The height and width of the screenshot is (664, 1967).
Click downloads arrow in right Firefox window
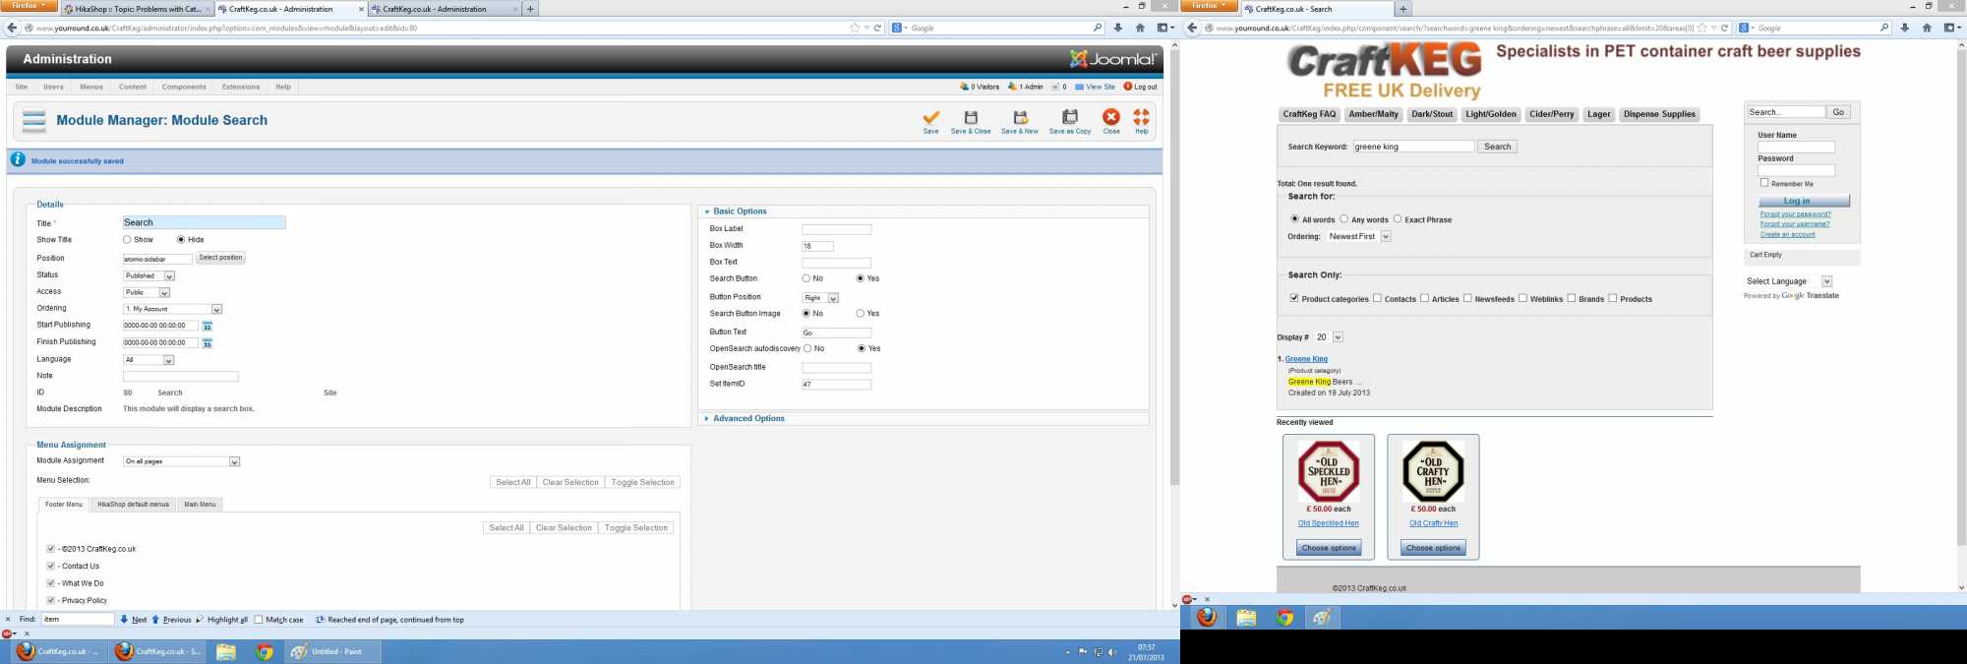pos(1904,28)
